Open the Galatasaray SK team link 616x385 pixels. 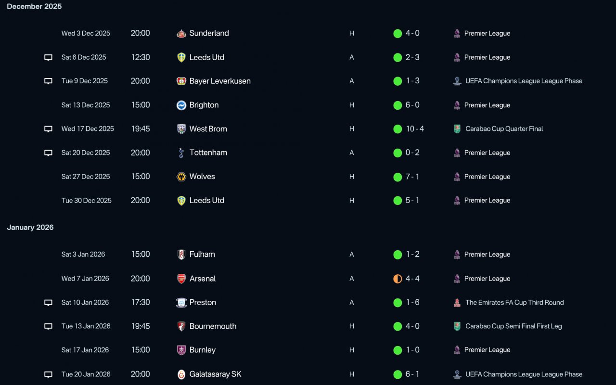point(216,374)
